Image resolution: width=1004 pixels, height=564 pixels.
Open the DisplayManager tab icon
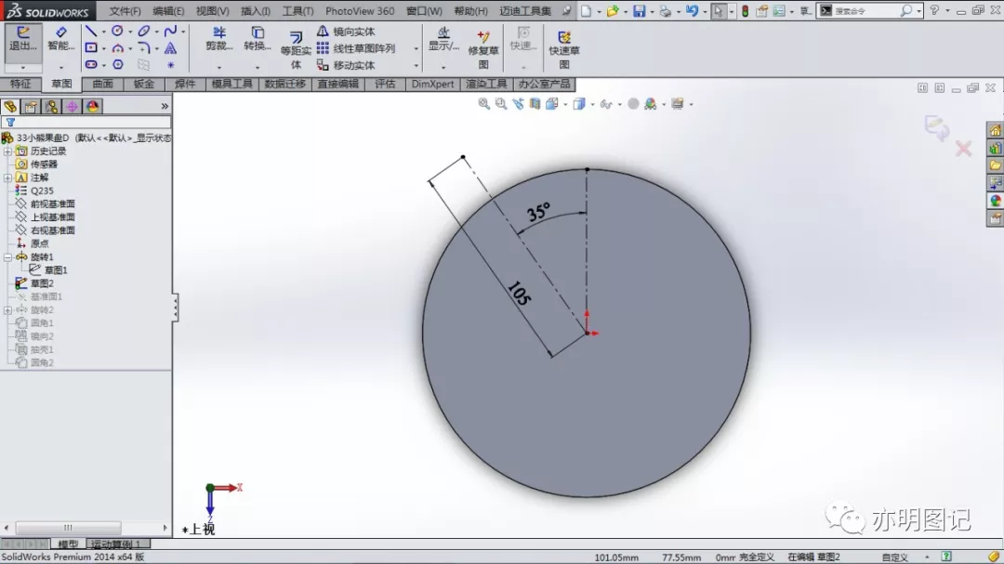92,106
